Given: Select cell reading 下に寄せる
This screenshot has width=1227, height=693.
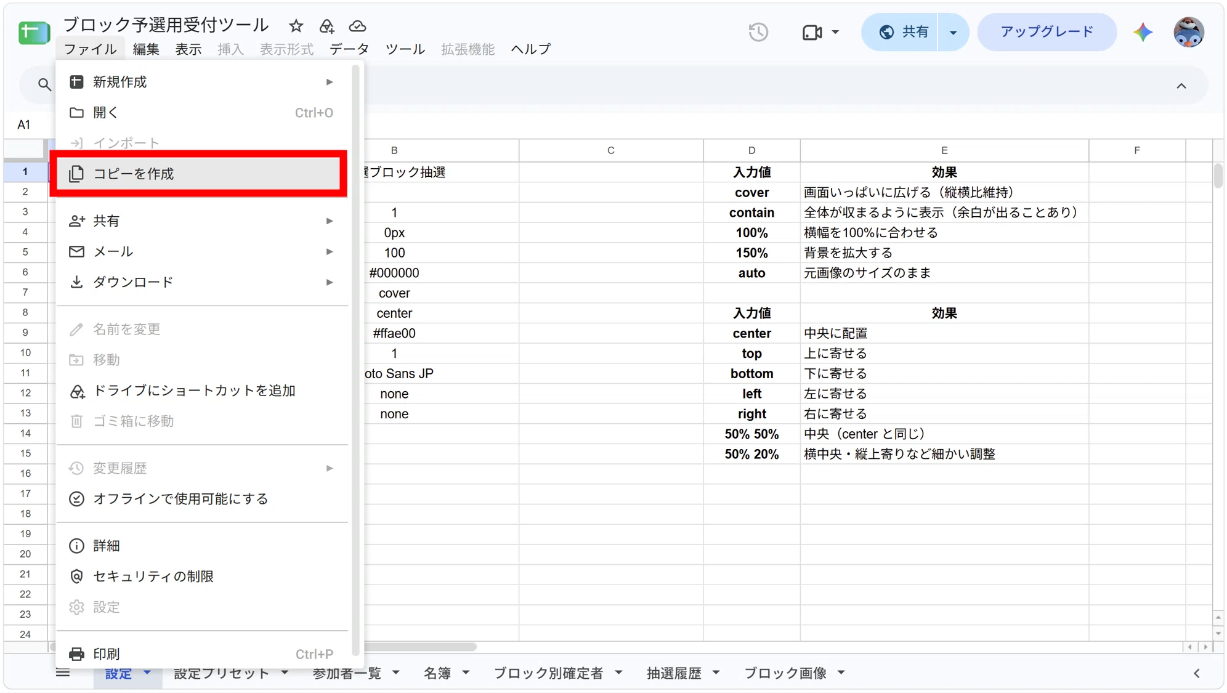Looking at the screenshot, I should pyautogui.click(x=944, y=373).
